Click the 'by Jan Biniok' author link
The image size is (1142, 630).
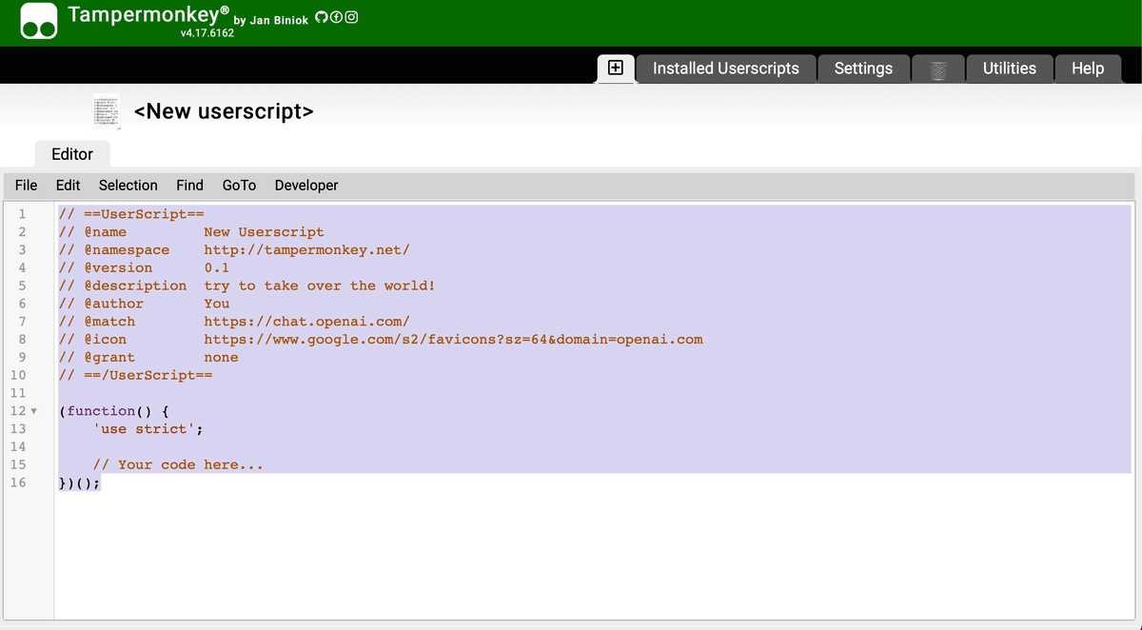[x=271, y=20]
